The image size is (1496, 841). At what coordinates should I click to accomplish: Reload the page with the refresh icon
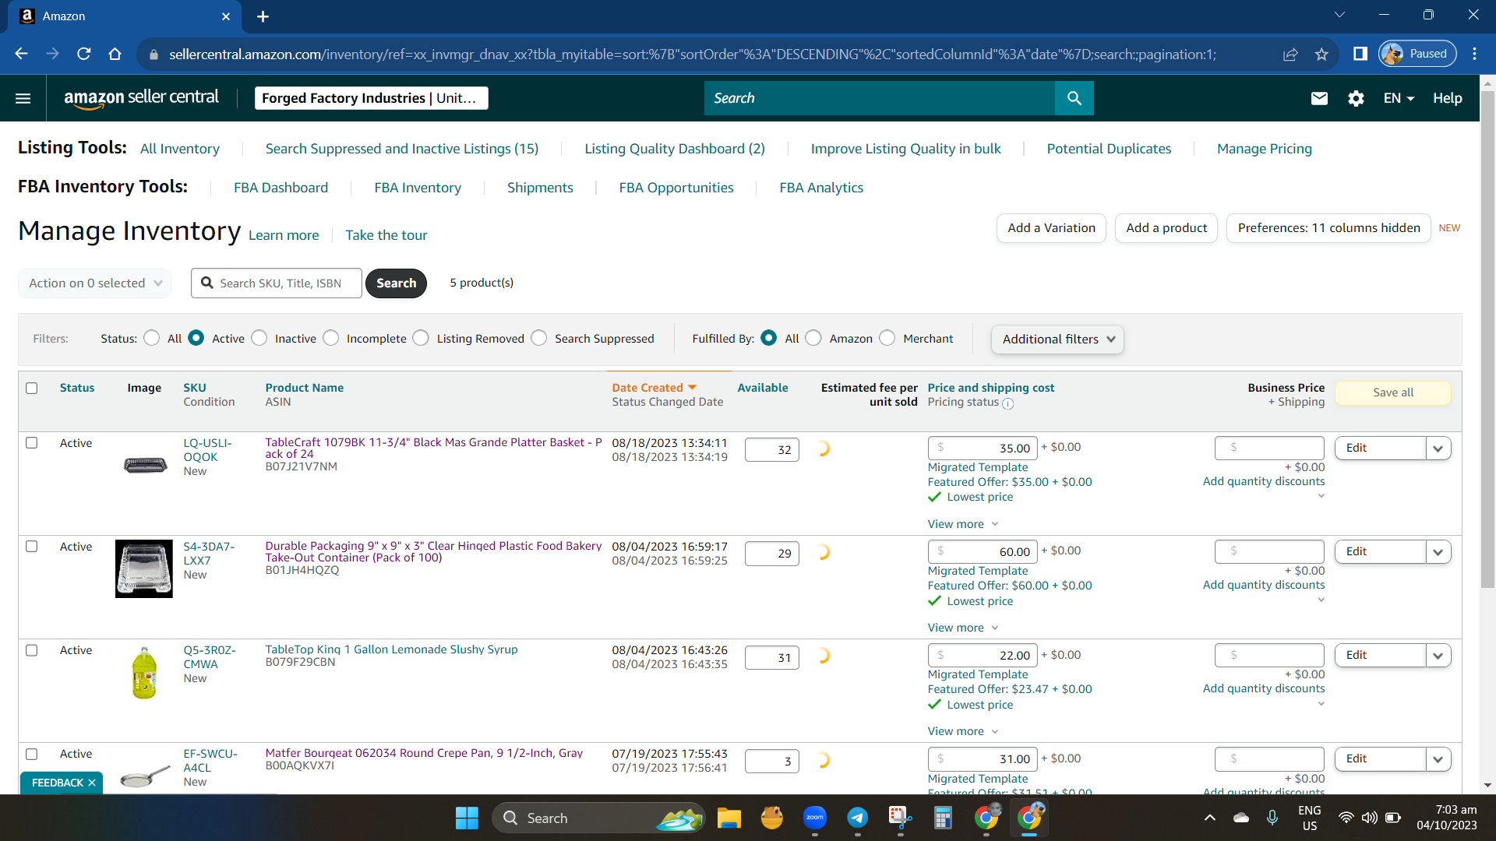tap(83, 54)
